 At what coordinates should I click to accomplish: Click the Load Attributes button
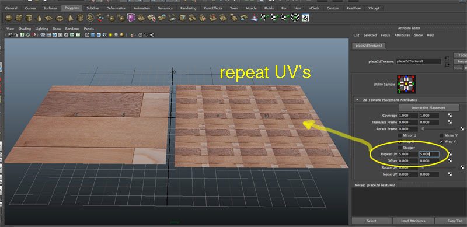coord(413,221)
